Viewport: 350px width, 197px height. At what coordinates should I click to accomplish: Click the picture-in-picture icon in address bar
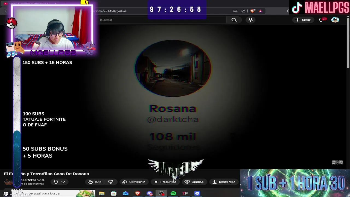pos(235,11)
